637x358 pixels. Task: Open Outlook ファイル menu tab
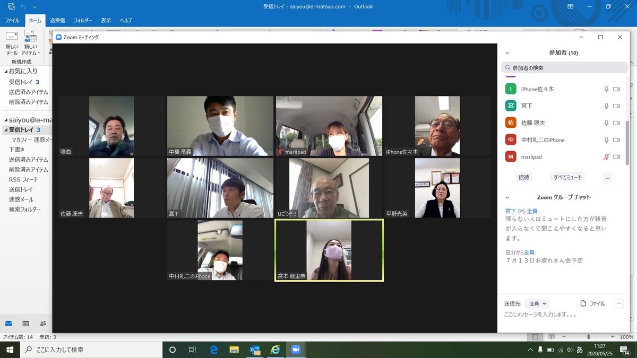pyautogui.click(x=12, y=20)
